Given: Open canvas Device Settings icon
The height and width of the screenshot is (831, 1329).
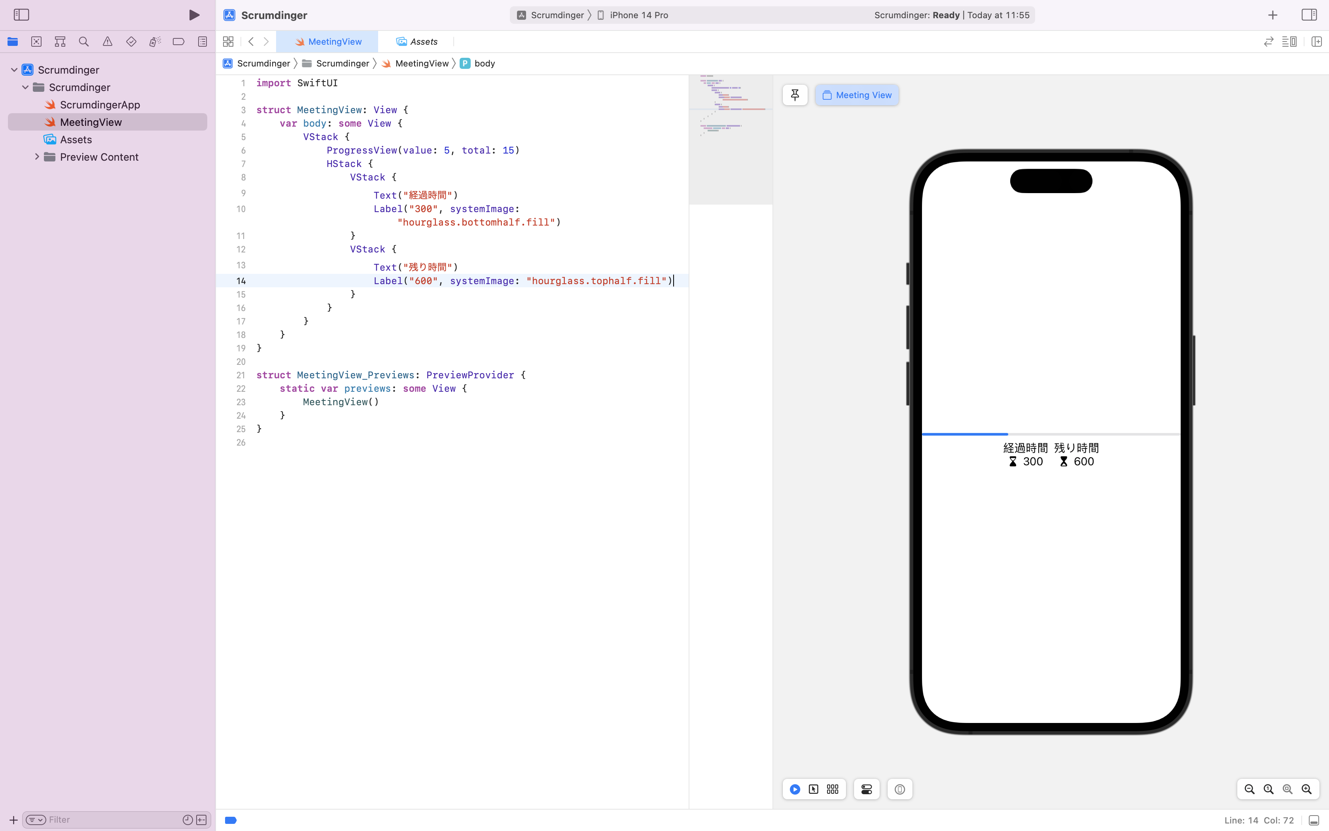Looking at the screenshot, I should tap(867, 789).
